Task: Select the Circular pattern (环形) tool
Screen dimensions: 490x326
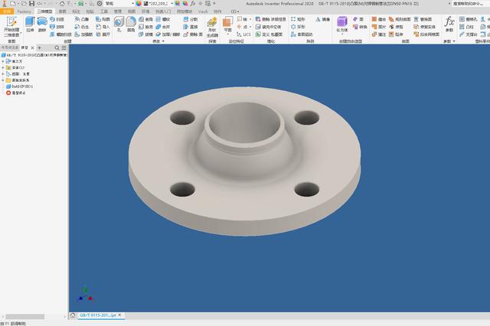Action: (298, 27)
